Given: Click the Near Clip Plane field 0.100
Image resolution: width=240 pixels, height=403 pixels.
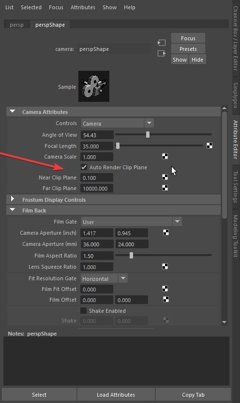Looking at the screenshot, I should (x=97, y=177).
